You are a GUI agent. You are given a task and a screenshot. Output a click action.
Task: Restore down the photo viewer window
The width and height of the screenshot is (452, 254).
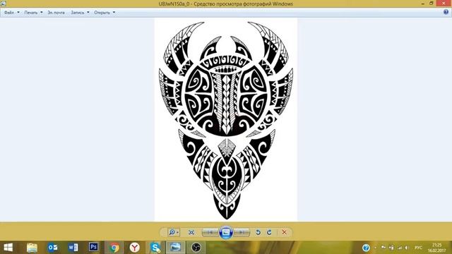(432, 4)
